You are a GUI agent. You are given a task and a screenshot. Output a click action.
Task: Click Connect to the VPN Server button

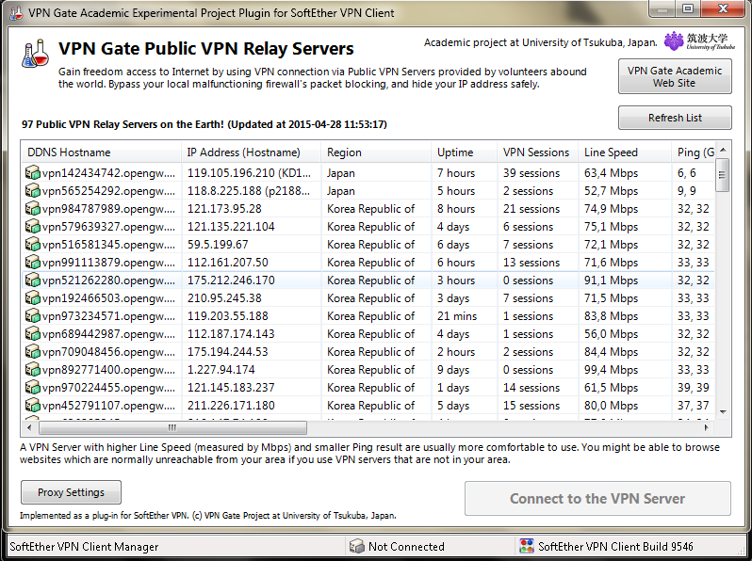tap(597, 499)
